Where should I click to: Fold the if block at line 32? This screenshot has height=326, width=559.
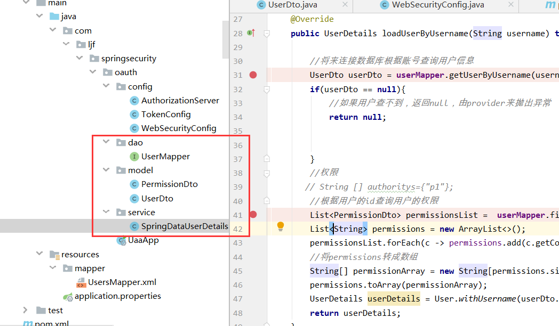point(267,89)
